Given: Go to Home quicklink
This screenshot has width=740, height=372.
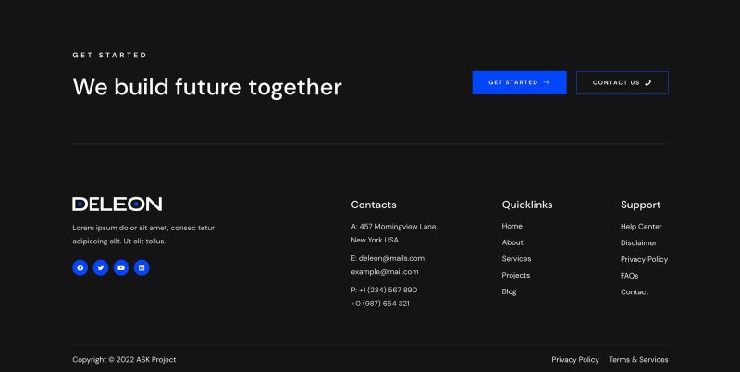Looking at the screenshot, I should [x=512, y=226].
